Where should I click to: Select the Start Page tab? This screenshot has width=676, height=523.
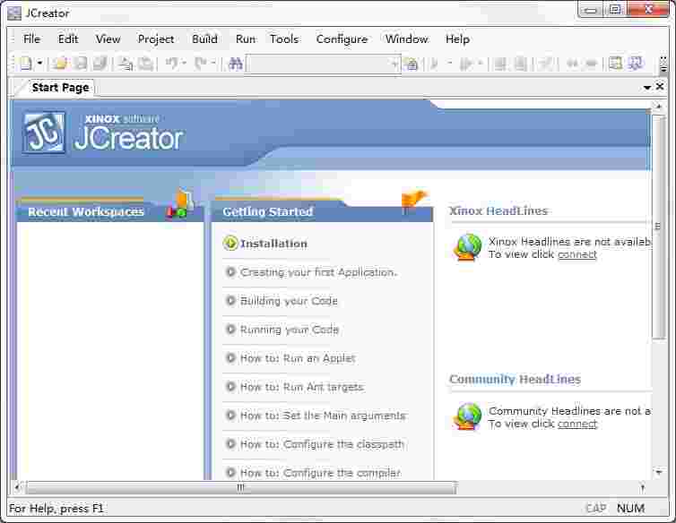pos(60,88)
